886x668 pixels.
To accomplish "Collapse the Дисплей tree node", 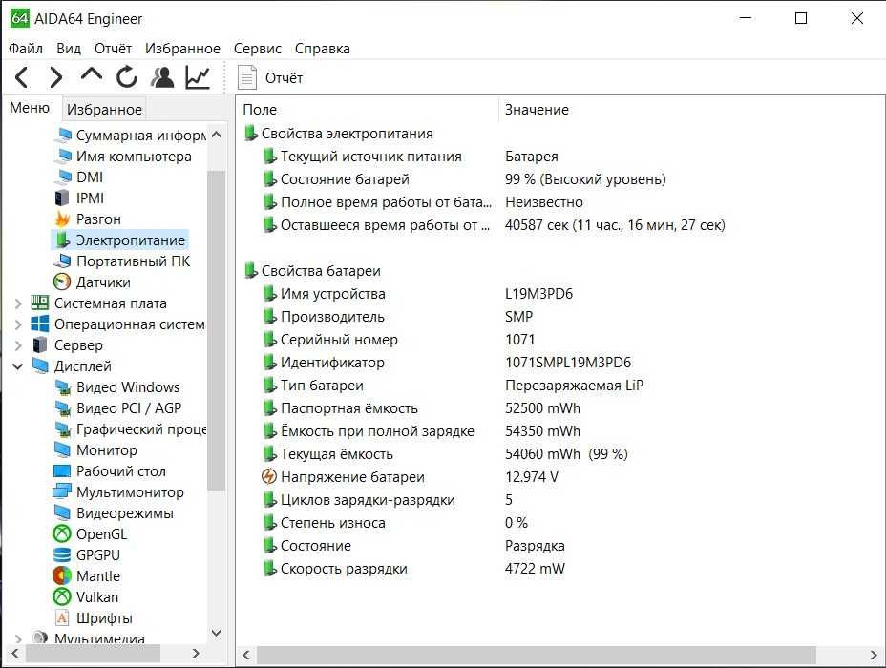I will (18, 365).
